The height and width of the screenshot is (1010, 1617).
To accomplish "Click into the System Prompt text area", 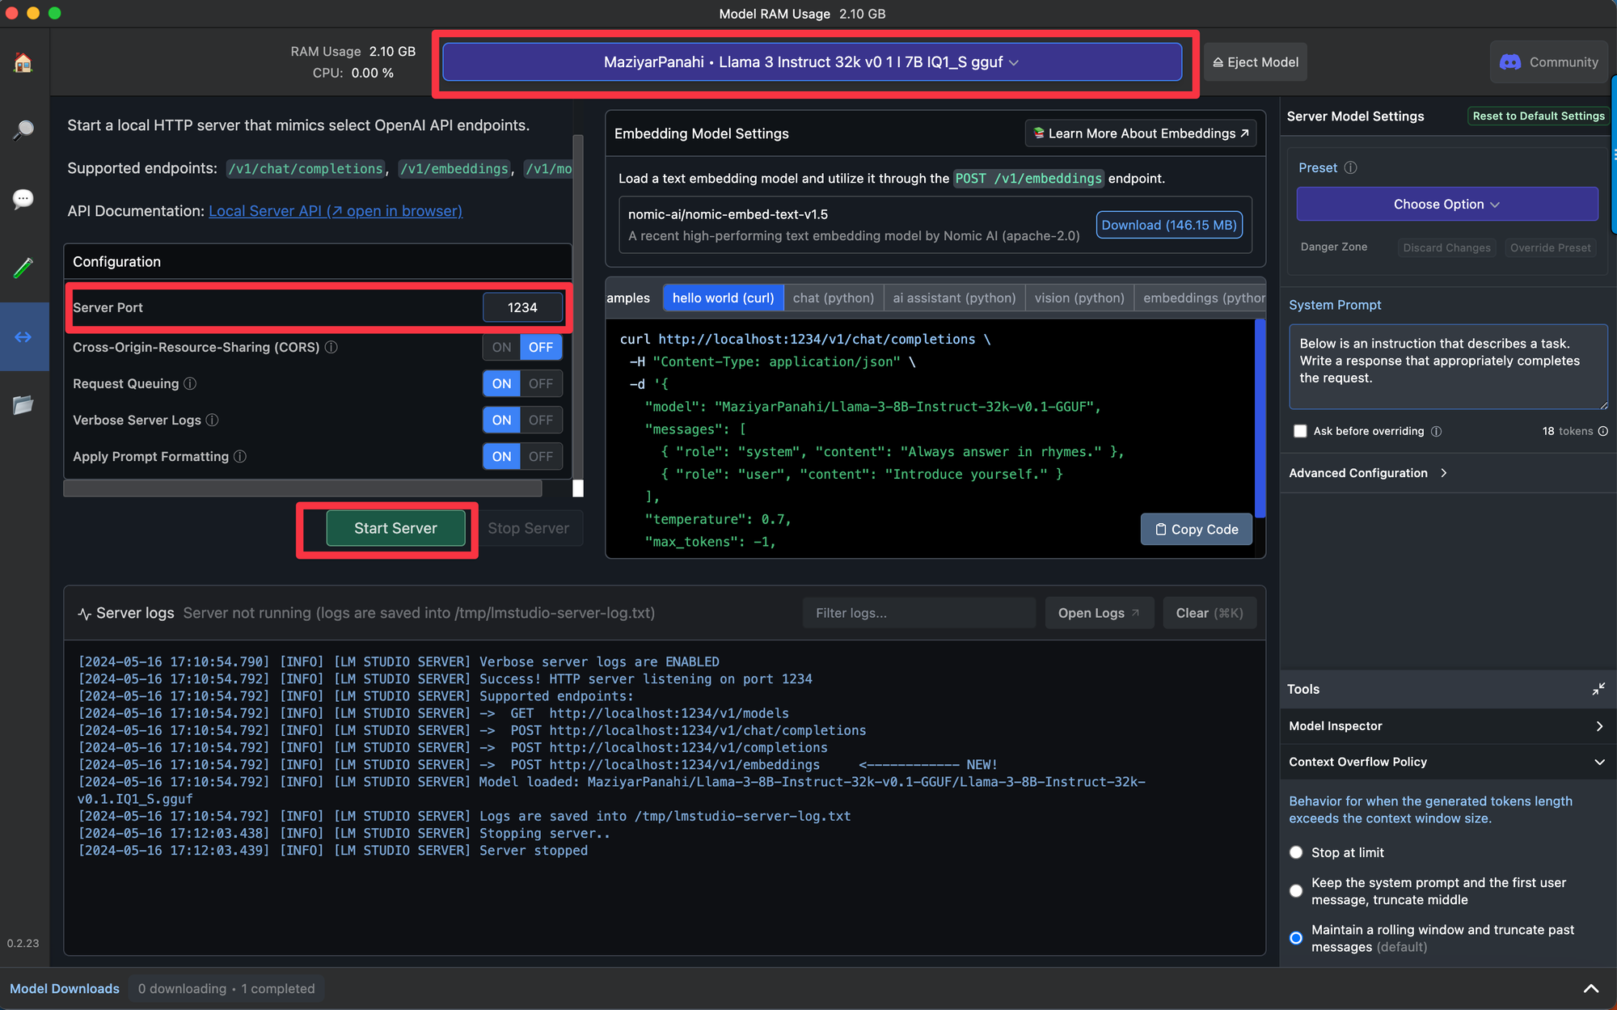I will (1448, 366).
